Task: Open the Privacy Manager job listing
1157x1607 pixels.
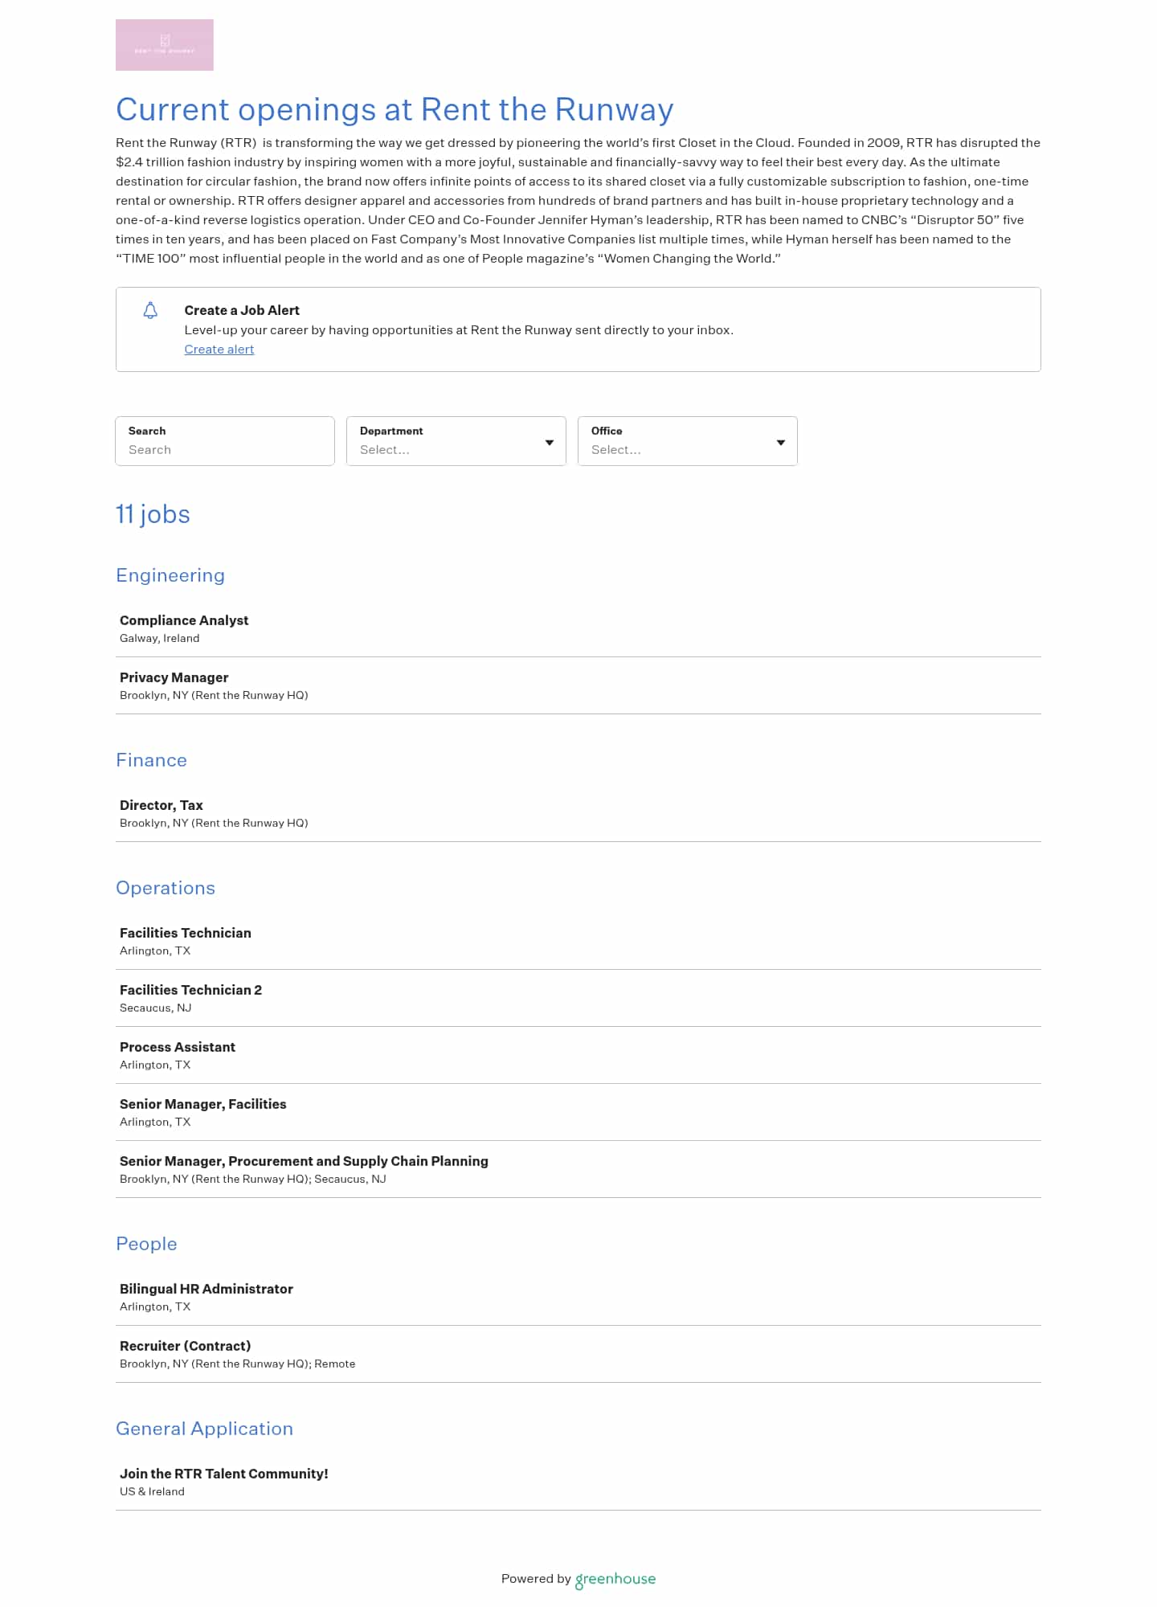Action: click(x=174, y=677)
